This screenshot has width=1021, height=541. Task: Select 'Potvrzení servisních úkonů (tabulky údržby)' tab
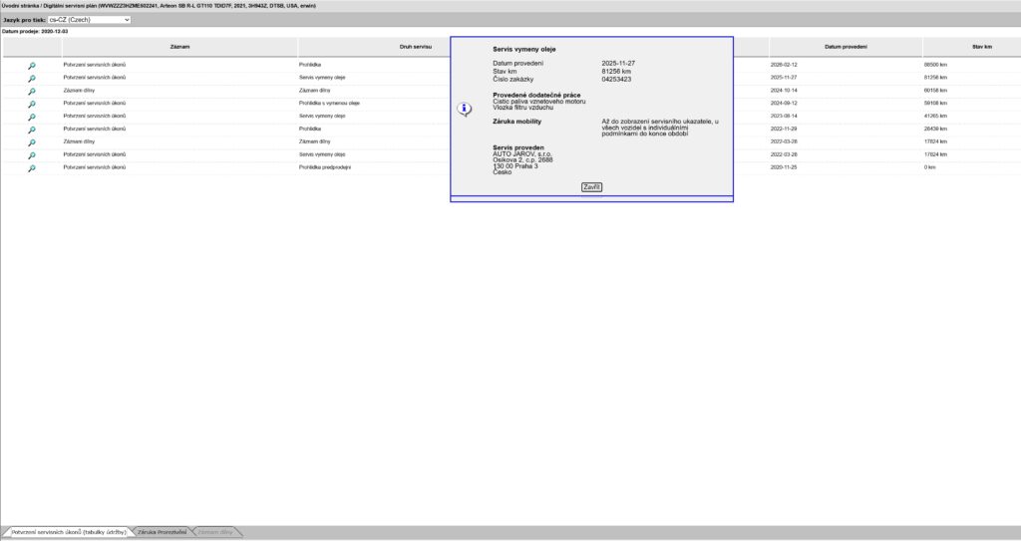[x=68, y=533]
